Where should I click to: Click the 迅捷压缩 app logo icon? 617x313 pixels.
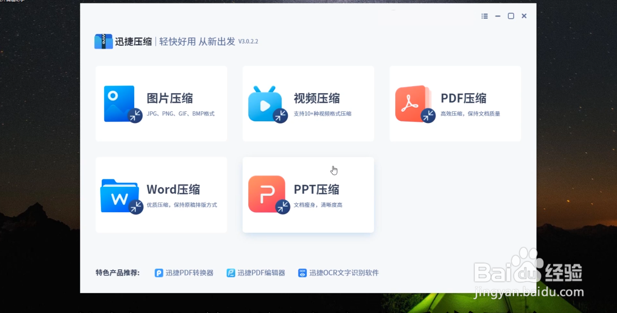(x=103, y=41)
